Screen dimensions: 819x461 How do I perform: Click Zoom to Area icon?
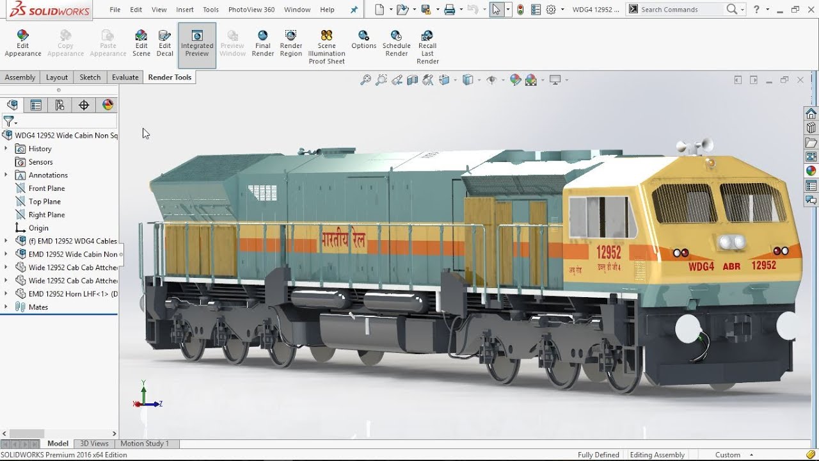tap(381, 80)
